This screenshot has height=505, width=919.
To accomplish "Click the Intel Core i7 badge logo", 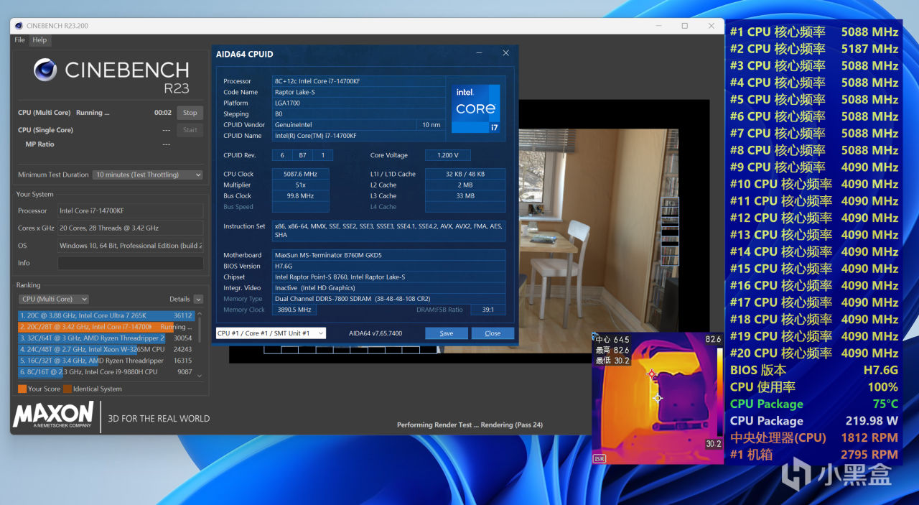I will pos(475,108).
